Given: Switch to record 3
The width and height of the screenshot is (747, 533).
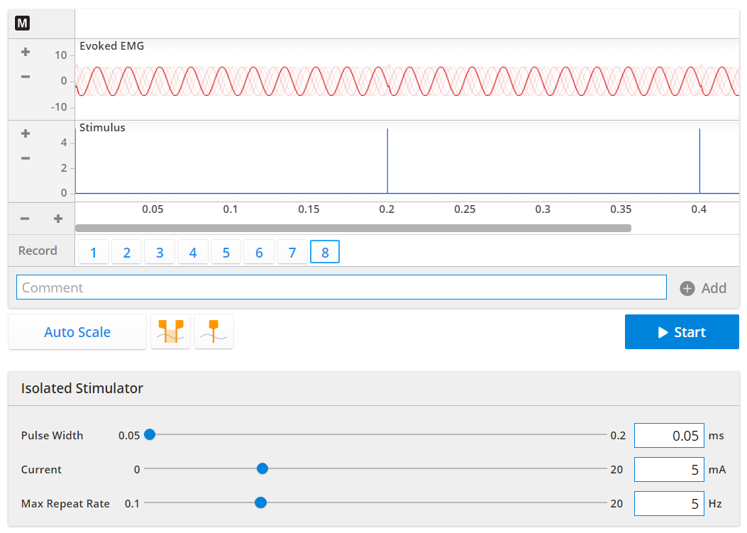Looking at the screenshot, I should 160,251.
